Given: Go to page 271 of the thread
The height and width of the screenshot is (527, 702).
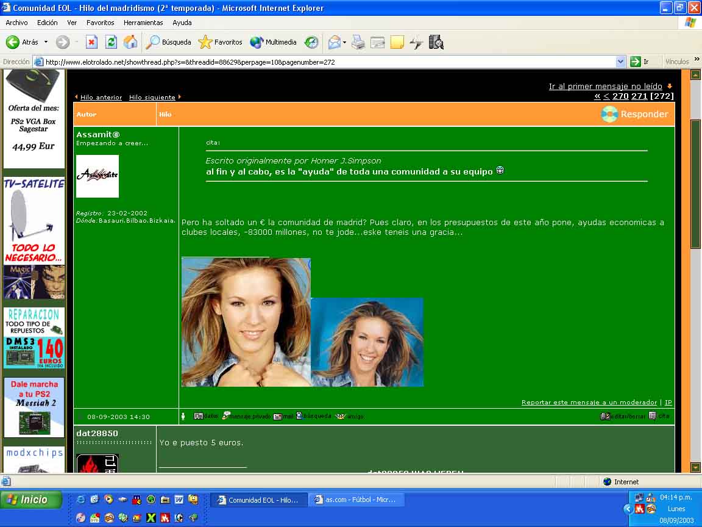Looking at the screenshot, I should (639, 96).
